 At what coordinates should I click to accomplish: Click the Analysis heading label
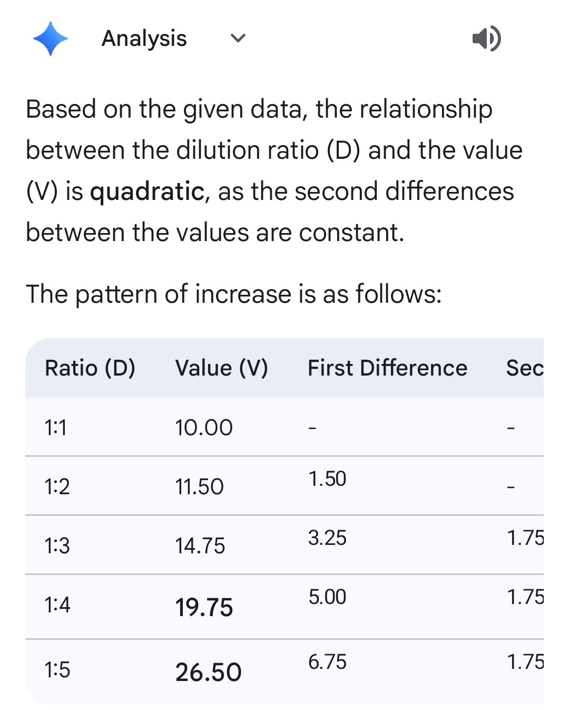pos(144,39)
